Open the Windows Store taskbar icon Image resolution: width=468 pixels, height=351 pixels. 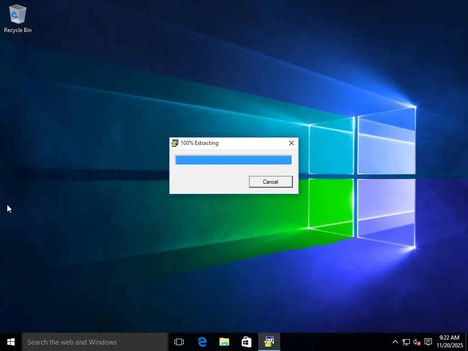coord(246,342)
